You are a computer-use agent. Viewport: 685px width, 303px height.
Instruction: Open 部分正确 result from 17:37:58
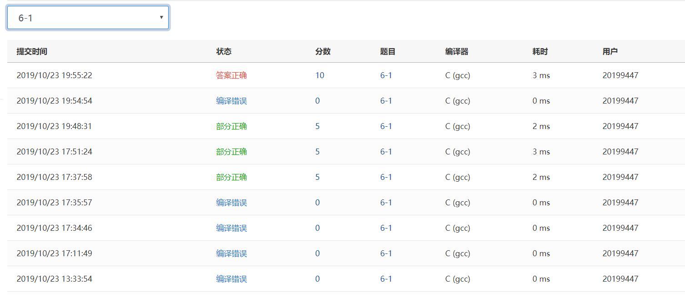[x=231, y=177]
